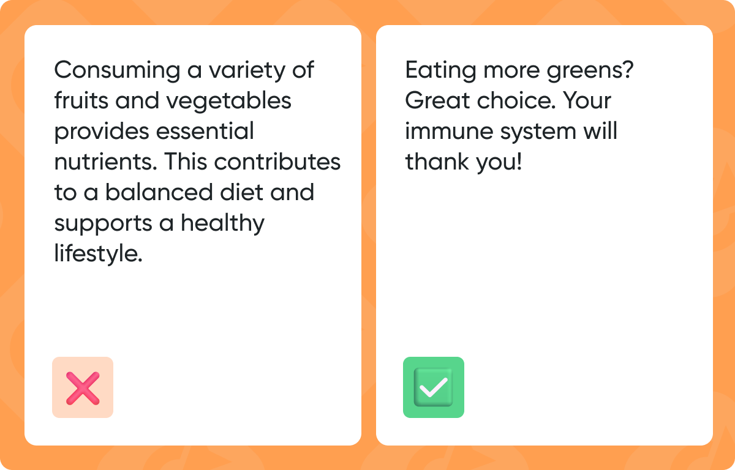Click the "supports a healthy" text line
The image size is (735, 470).
point(159,223)
